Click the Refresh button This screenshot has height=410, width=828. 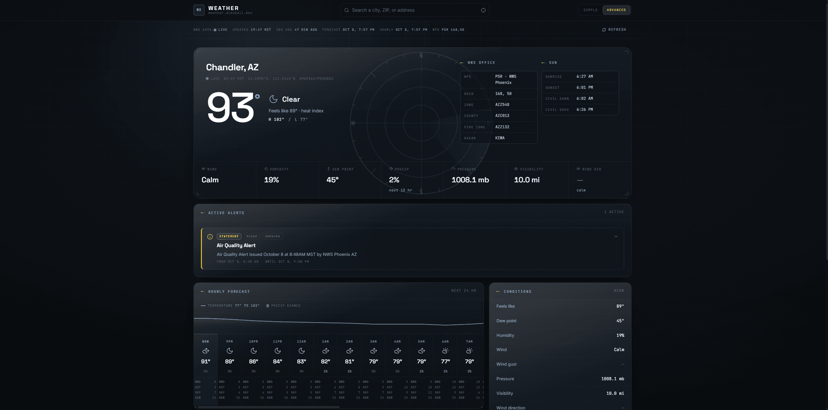[614, 30]
